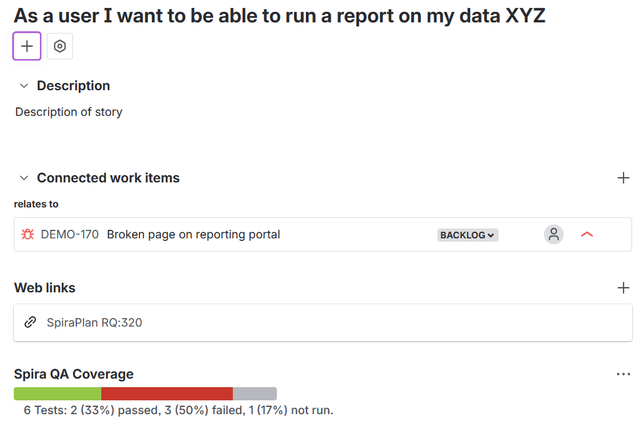Open Spira QA Coverage more options menu
Image resolution: width=640 pixels, height=428 pixels.
point(623,374)
